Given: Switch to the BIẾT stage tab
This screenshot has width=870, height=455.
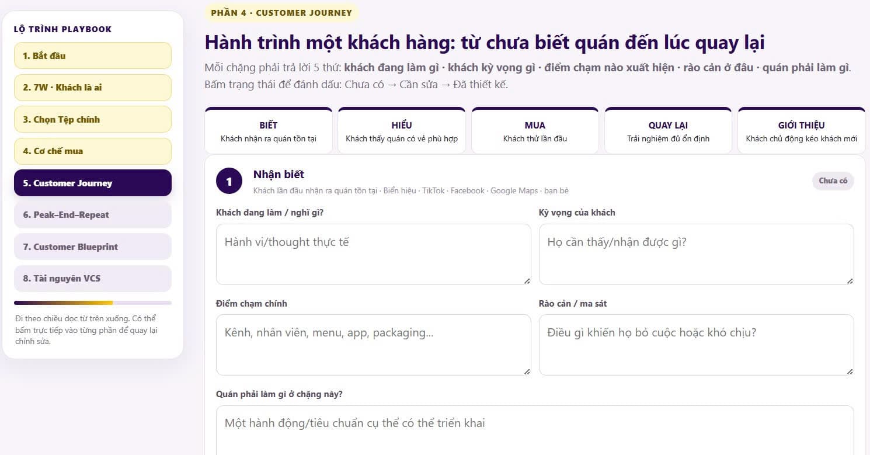Looking at the screenshot, I should pyautogui.click(x=269, y=131).
